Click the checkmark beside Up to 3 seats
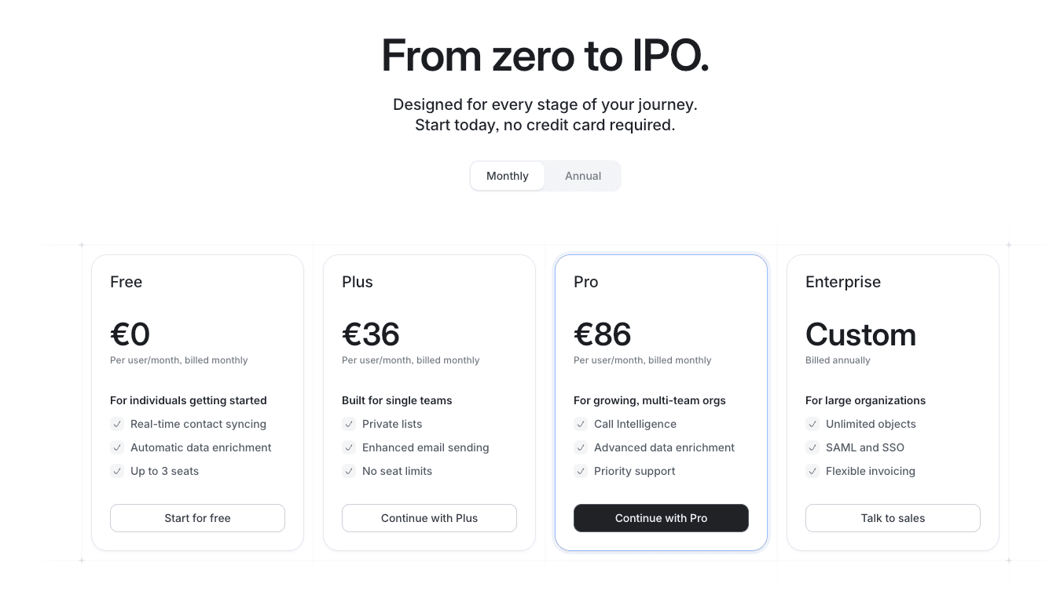 point(116,471)
